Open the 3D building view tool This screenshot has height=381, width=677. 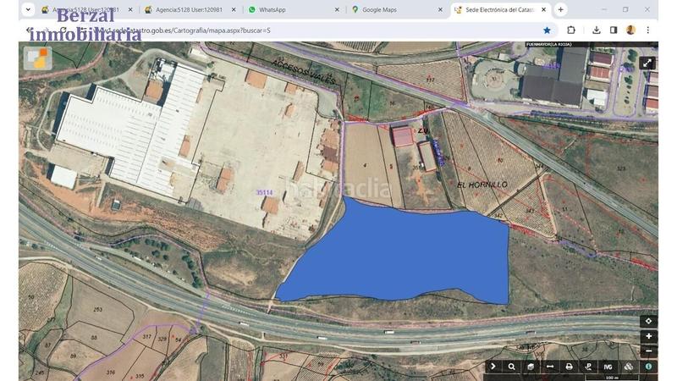click(x=531, y=367)
